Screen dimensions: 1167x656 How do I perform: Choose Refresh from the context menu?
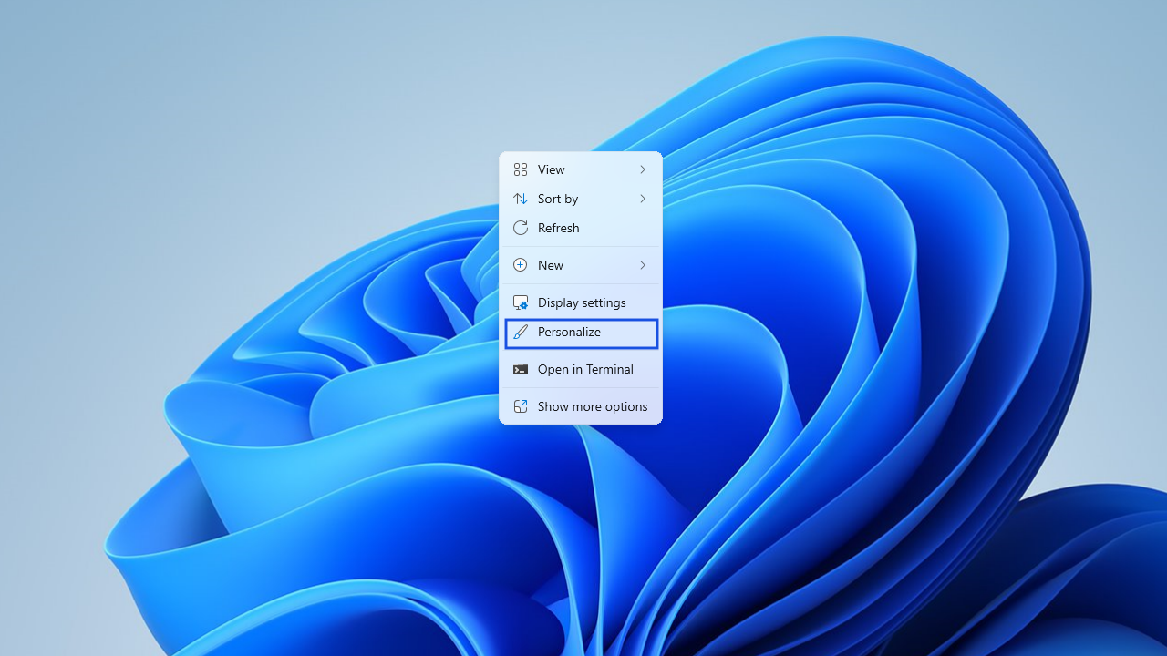coord(581,228)
